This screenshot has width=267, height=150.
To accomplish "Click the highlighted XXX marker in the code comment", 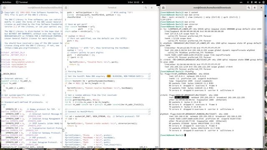I will click(109, 76).
